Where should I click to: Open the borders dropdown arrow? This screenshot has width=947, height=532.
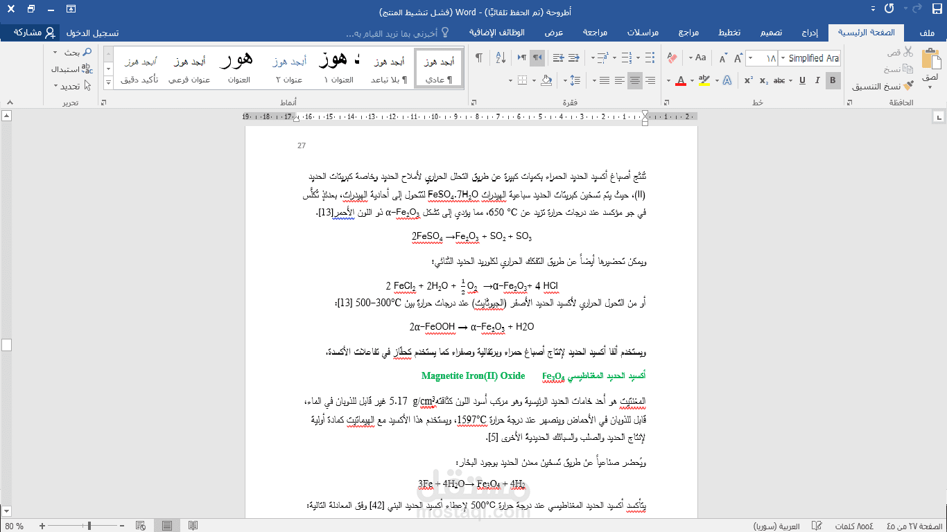pyautogui.click(x=510, y=80)
